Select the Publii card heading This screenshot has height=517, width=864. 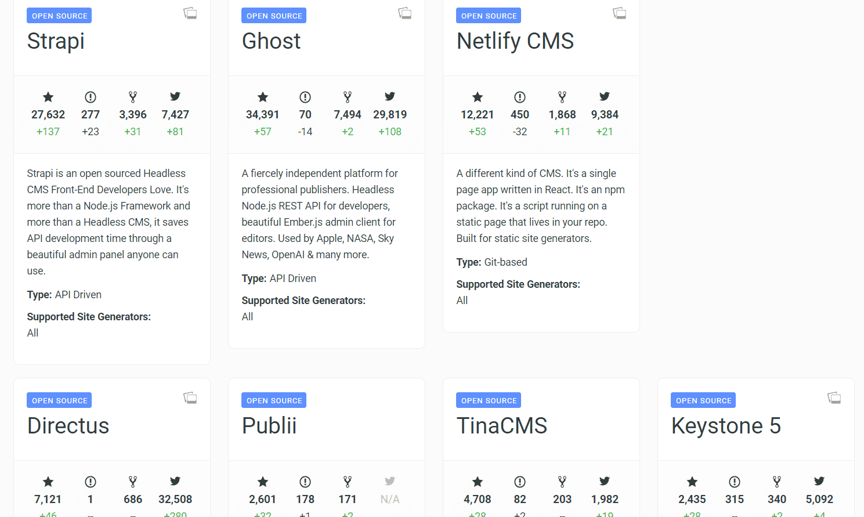[269, 426]
